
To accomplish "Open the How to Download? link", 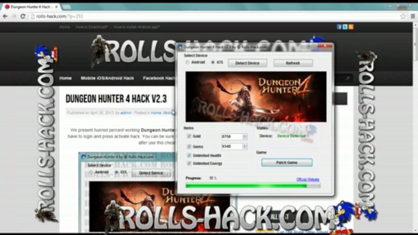I will [92, 27].
